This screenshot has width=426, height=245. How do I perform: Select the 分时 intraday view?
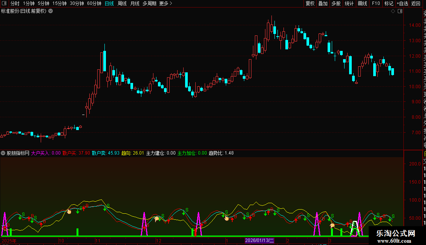pos(15,3)
